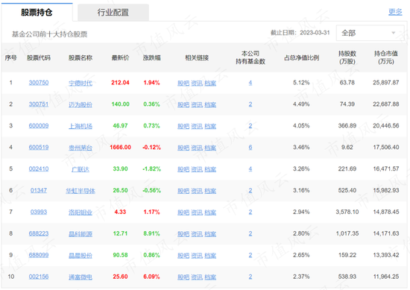
Task: Open 华虹半导体 stock name link
Action: (x=81, y=191)
